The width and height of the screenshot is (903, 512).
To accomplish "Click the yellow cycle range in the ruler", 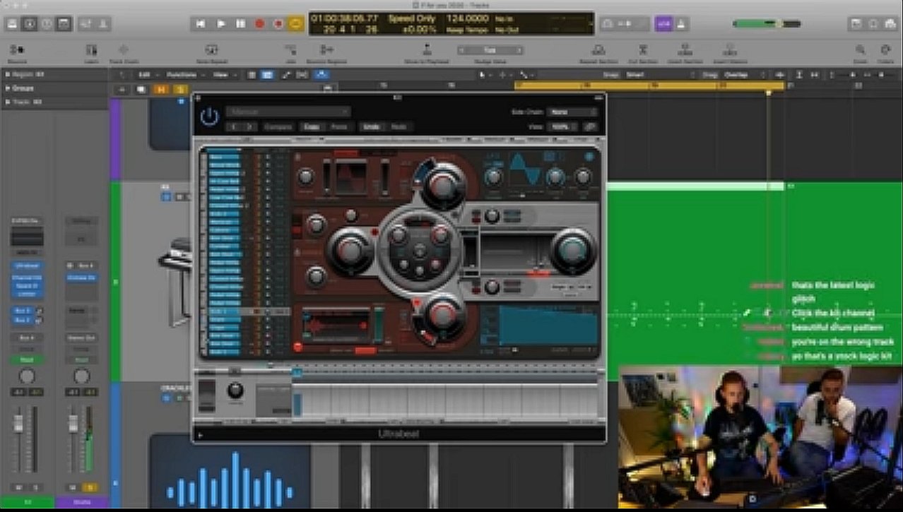I will pyautogui.click(x=649, y=85).
